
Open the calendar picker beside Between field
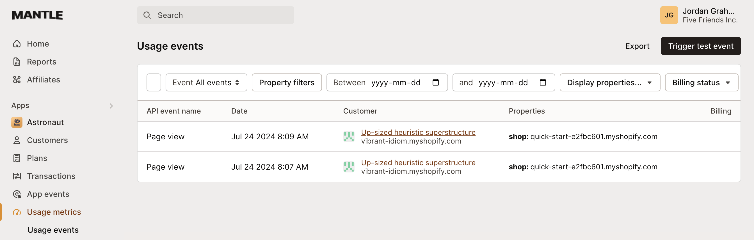point(436,82)
